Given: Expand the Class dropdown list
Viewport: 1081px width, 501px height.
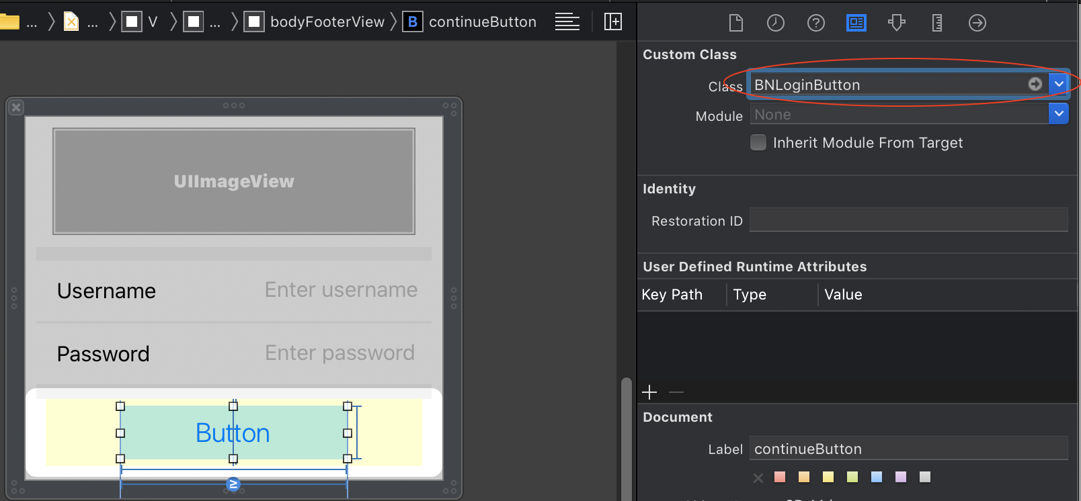Looking at the screenshot, I should point(1059,84).
